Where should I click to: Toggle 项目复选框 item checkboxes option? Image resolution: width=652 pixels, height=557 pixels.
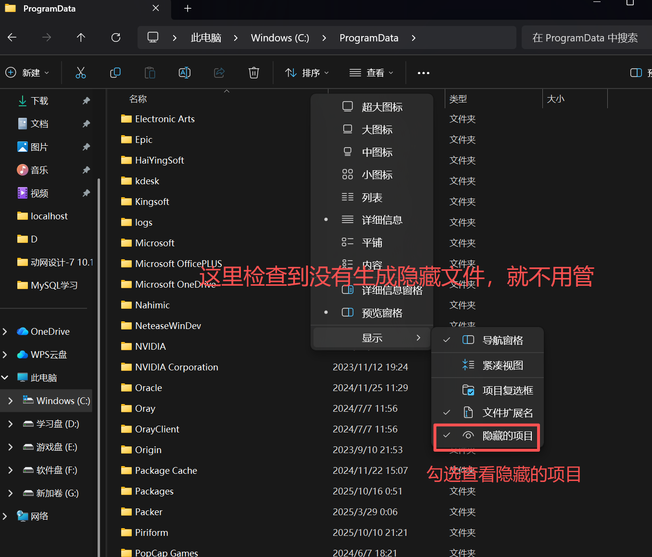[x=487, y=390]
